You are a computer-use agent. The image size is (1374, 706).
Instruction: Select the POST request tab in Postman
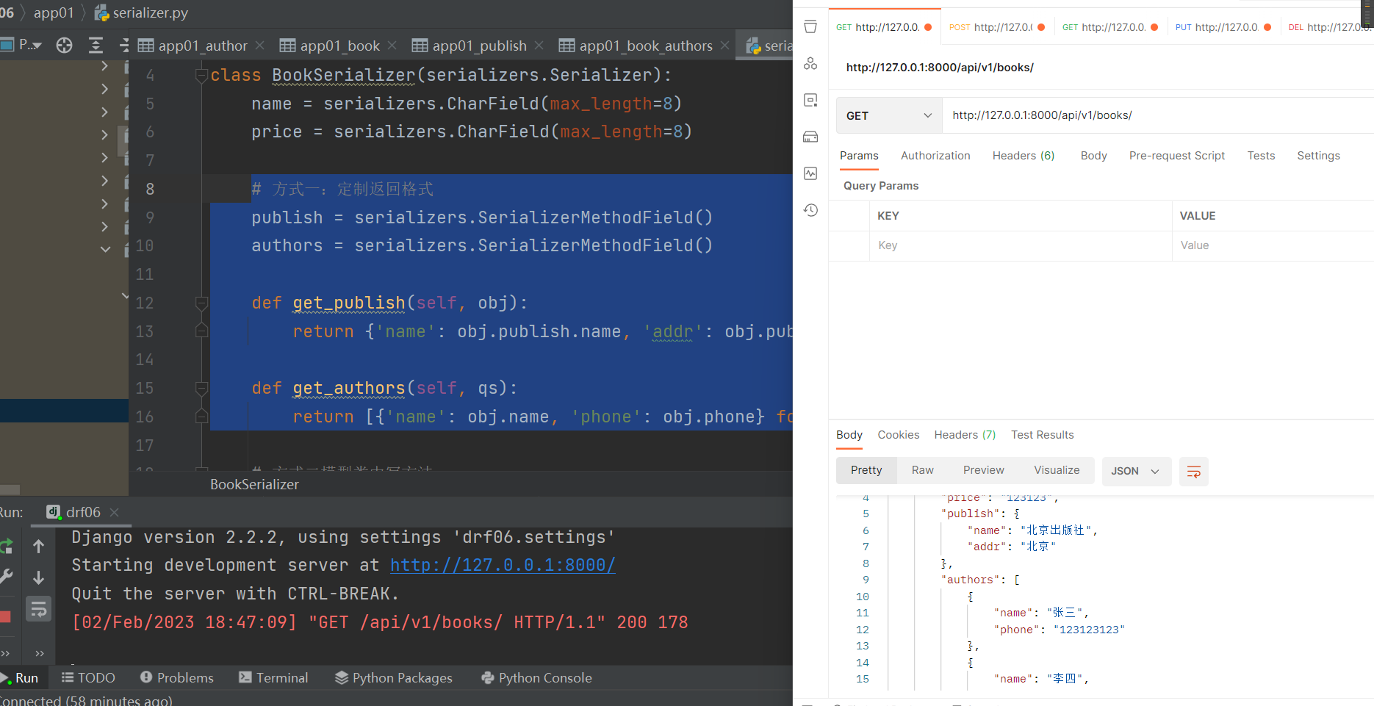(997, 27)
